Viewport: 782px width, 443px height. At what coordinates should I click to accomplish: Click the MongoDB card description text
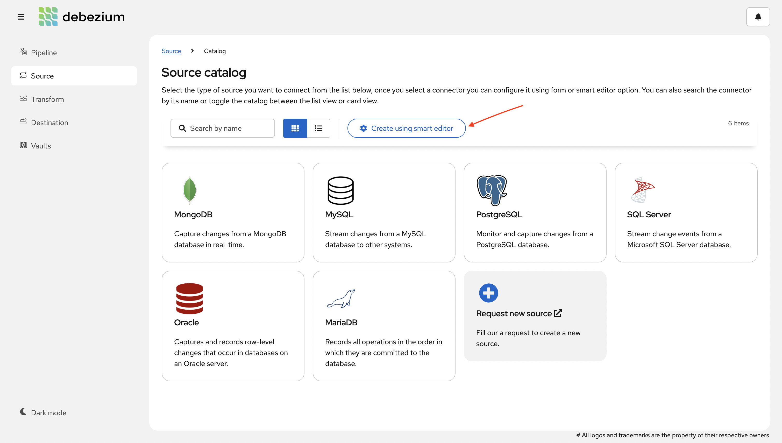pos(230,239)
